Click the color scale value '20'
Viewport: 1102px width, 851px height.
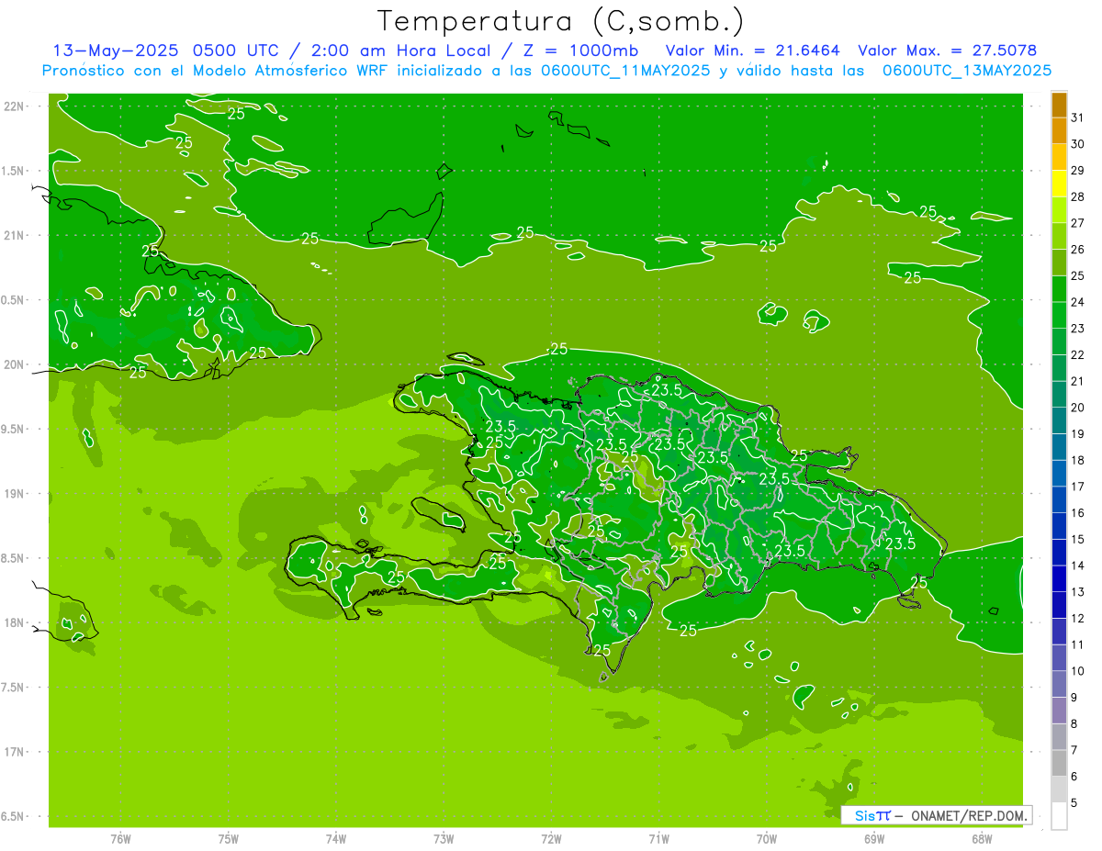(1077, 408)
